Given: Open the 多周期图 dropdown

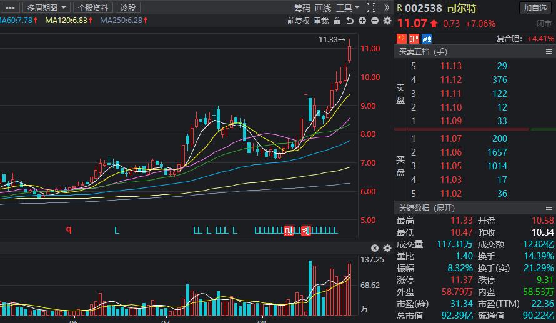Looking at the screenshot, I should [47, 7].
